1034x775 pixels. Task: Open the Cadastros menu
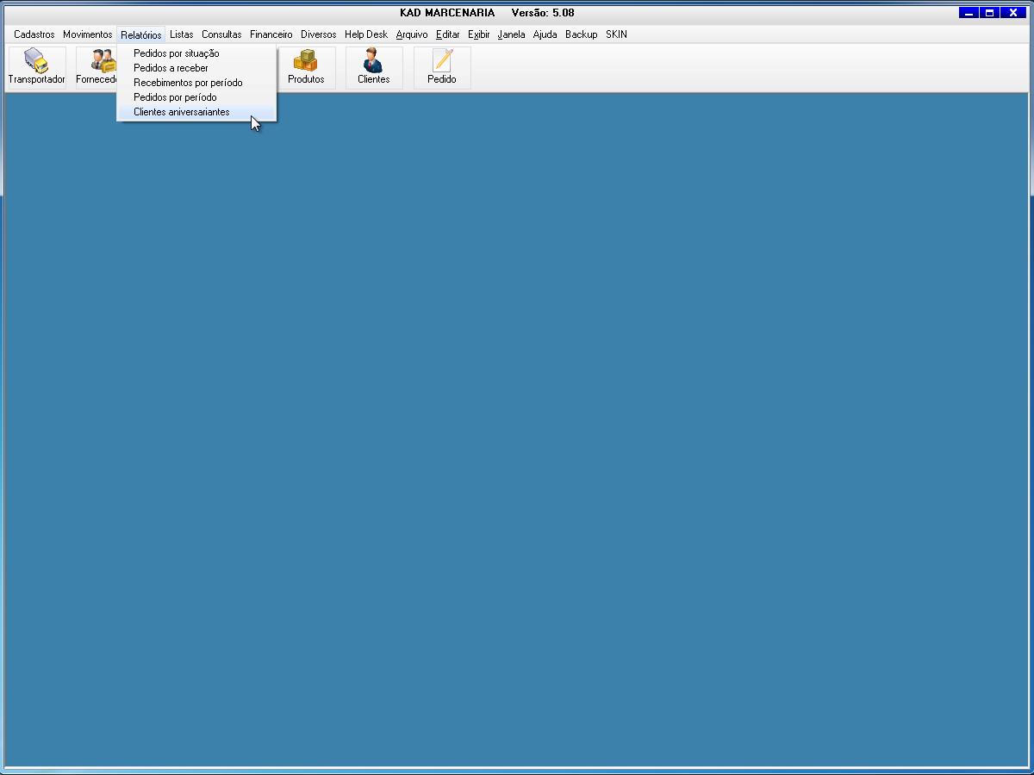click(x=34, y=34)
